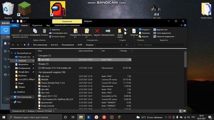
Task: Click ACER breadcrumb in address bar
Action: click(x=80, y=45)
